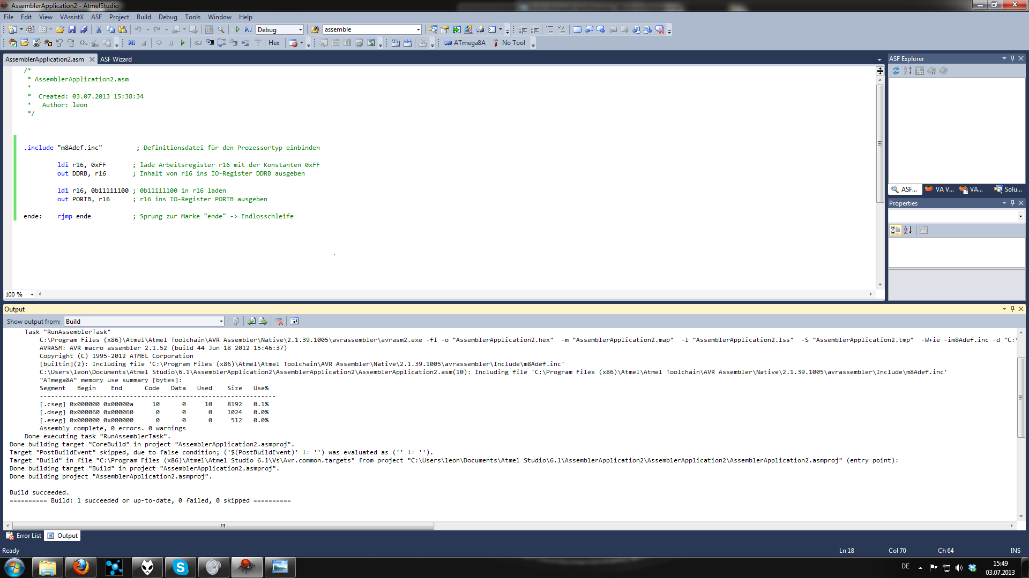The height and width of the screenshot is (578, 1029).
Task: Open Firefox from the Windows taskbar
Action: [x=81, y=567]
